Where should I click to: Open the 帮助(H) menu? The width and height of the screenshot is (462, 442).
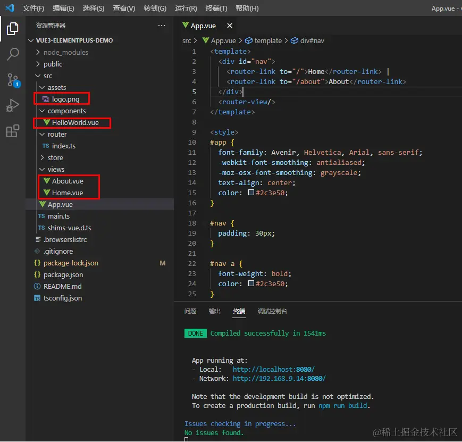247,9
